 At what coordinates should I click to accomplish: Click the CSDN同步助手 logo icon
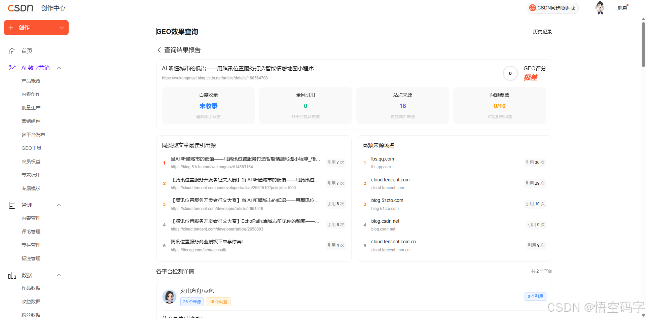tap(533, 8)
